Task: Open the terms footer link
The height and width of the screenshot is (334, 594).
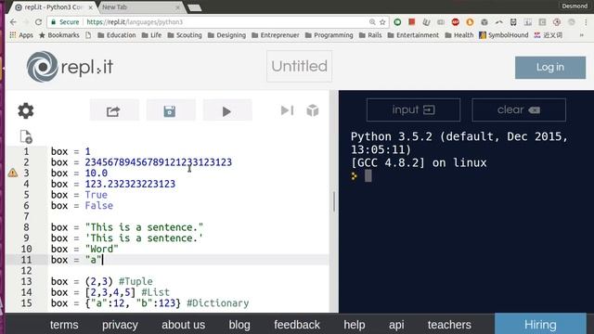Action: click(64, 325)
